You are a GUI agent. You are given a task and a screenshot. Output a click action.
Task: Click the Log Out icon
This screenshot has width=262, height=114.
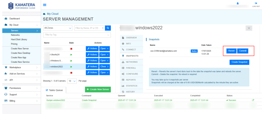256,3
